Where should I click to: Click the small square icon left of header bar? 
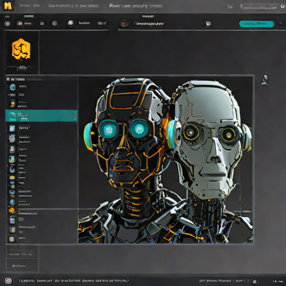(231, 6)
